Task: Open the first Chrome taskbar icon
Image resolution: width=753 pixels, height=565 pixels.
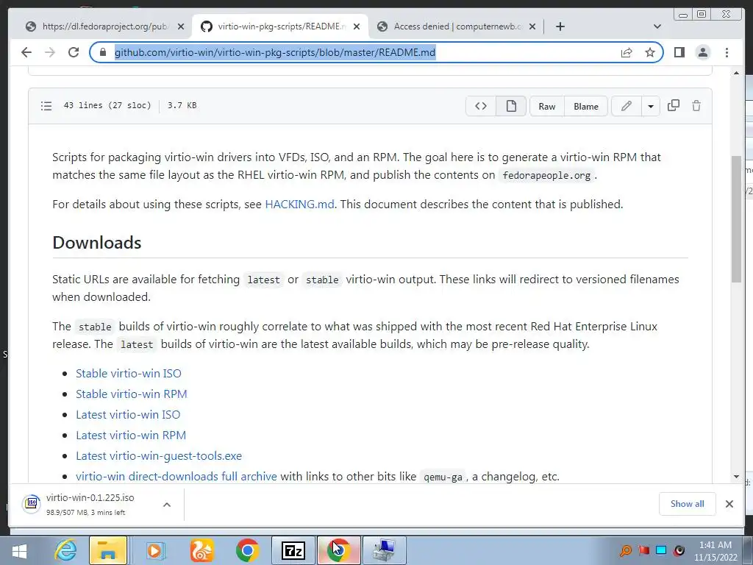Action: (247, 550)
